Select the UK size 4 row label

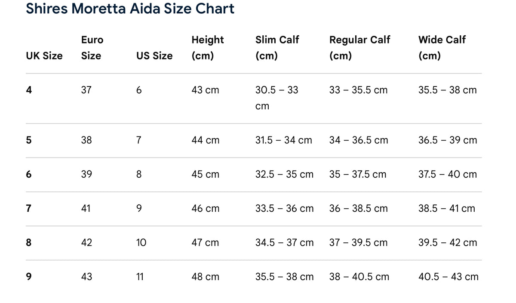pos(29,90)
